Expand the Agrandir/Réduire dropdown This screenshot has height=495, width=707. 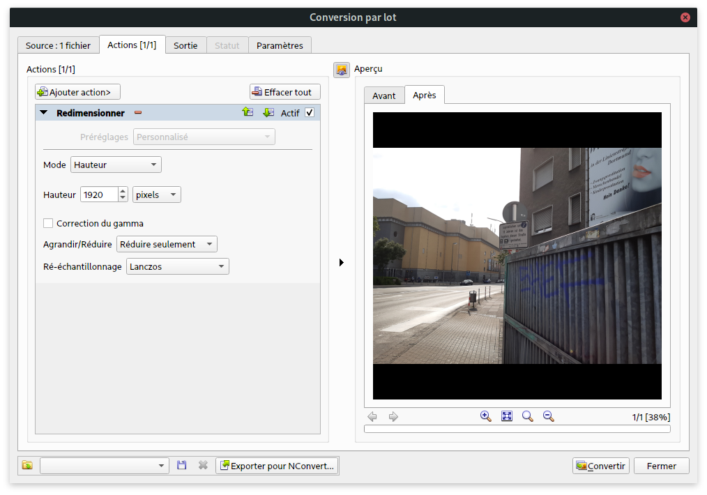coord(167,244)
